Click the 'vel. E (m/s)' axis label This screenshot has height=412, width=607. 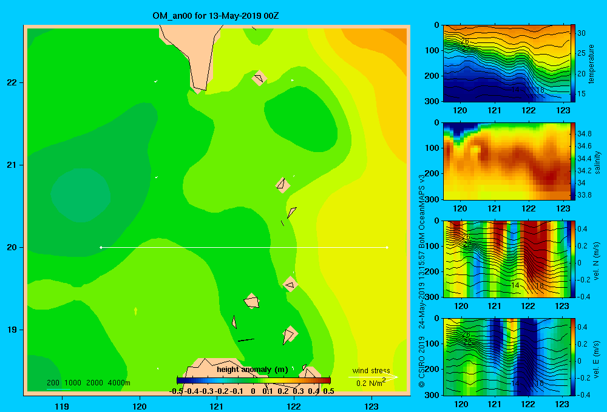[x=597, y=359]
